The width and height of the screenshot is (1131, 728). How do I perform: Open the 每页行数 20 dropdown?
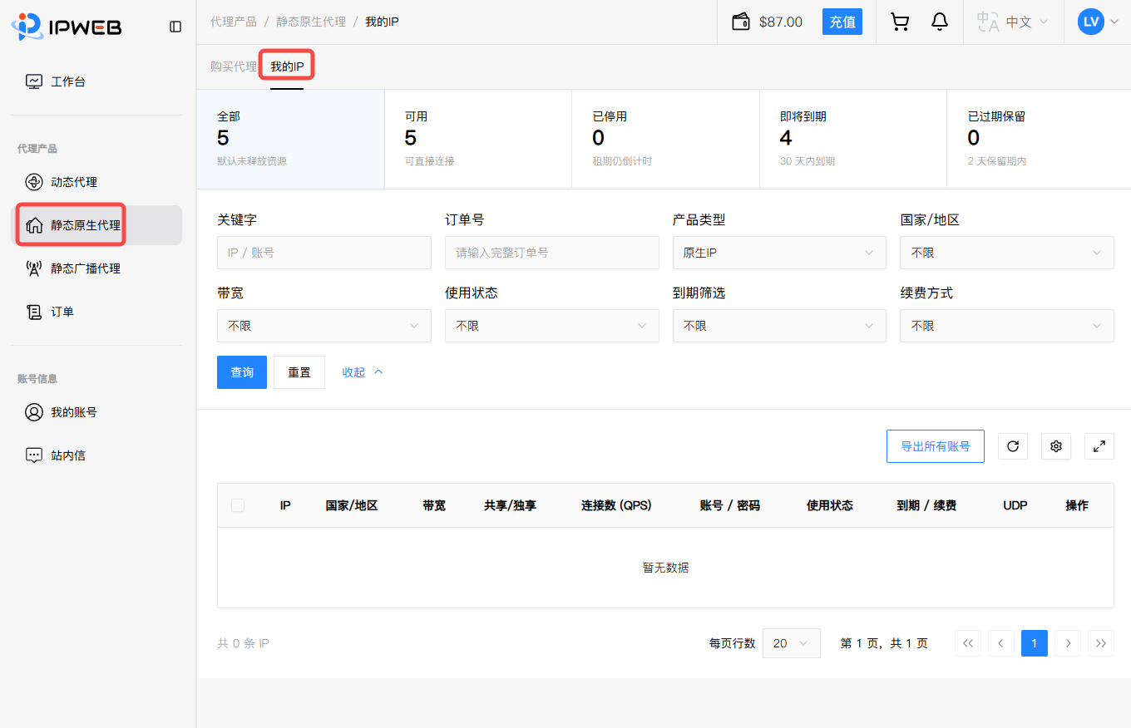[792, 643]
